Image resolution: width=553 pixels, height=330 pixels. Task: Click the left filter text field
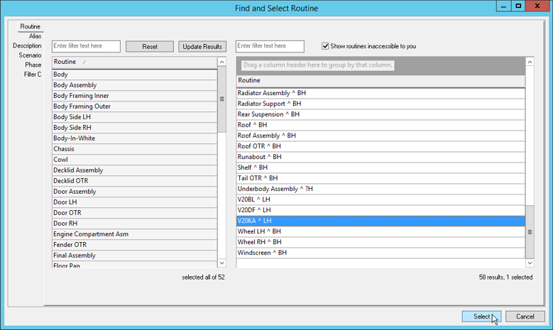click(x=86, y=46)
